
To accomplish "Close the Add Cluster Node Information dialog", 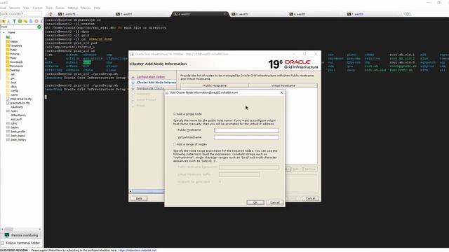I will click(x=281, y=92).
